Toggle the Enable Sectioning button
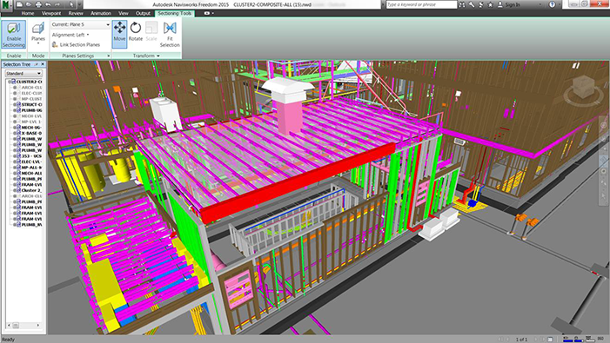The width and height of the screenshot is (610, 343). click(x=14, y=35)
